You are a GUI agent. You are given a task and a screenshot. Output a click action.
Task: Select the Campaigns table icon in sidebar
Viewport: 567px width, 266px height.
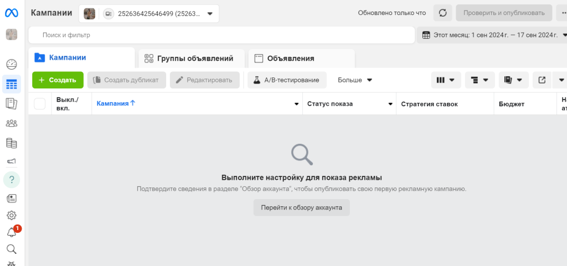[12, 85]
